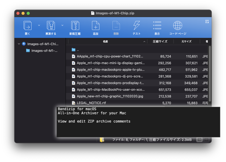Click the sort direction arrow in name column
The image size is (226, 162).
(144, 42)
